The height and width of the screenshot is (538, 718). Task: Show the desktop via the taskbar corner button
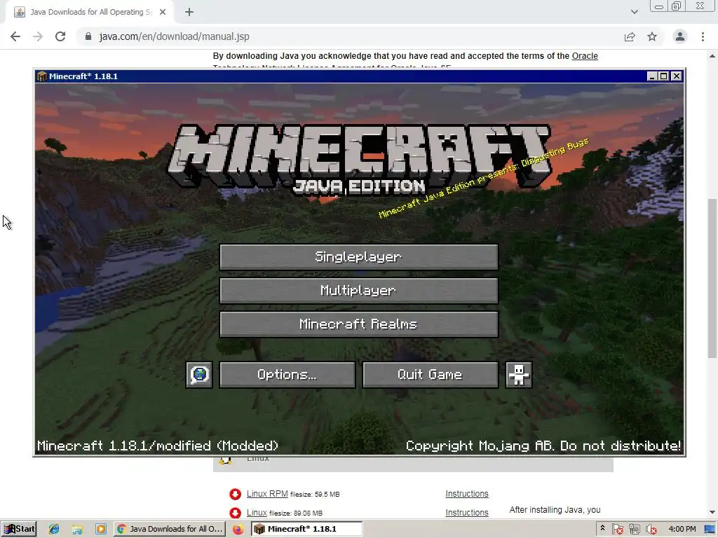pyautogui.click(x=710, y=529)
